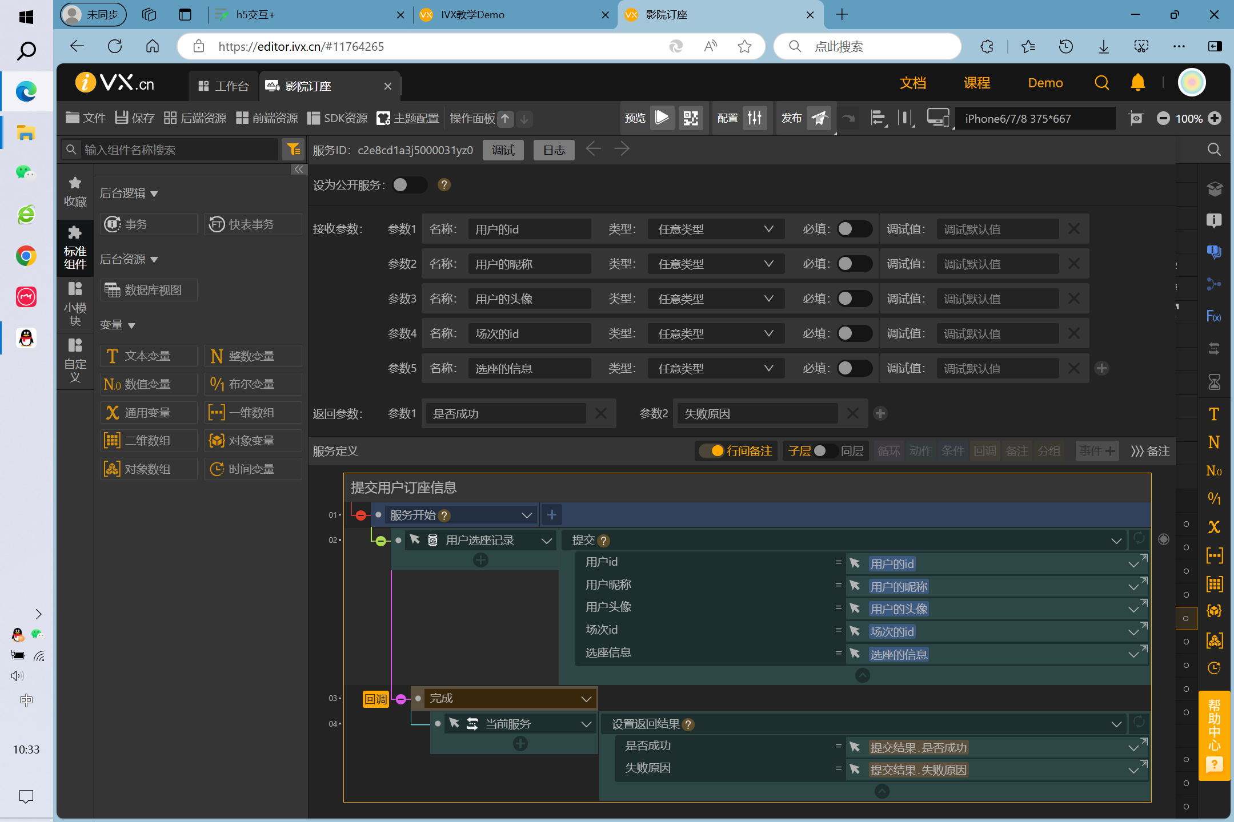The image size is (1234, 822).
Task: Add a 通用变量 generic variable
Action: pos(149,413)
